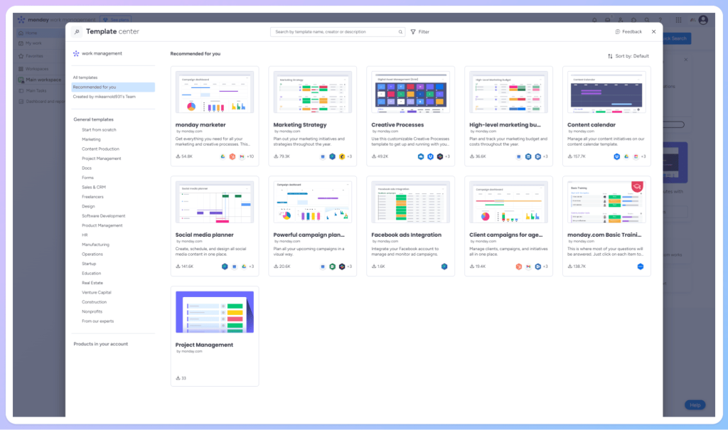Click the inbox icon in background top bar
The width and height of the screenshot is (728, 430).
pyautogui.click(x=607, y=20)
